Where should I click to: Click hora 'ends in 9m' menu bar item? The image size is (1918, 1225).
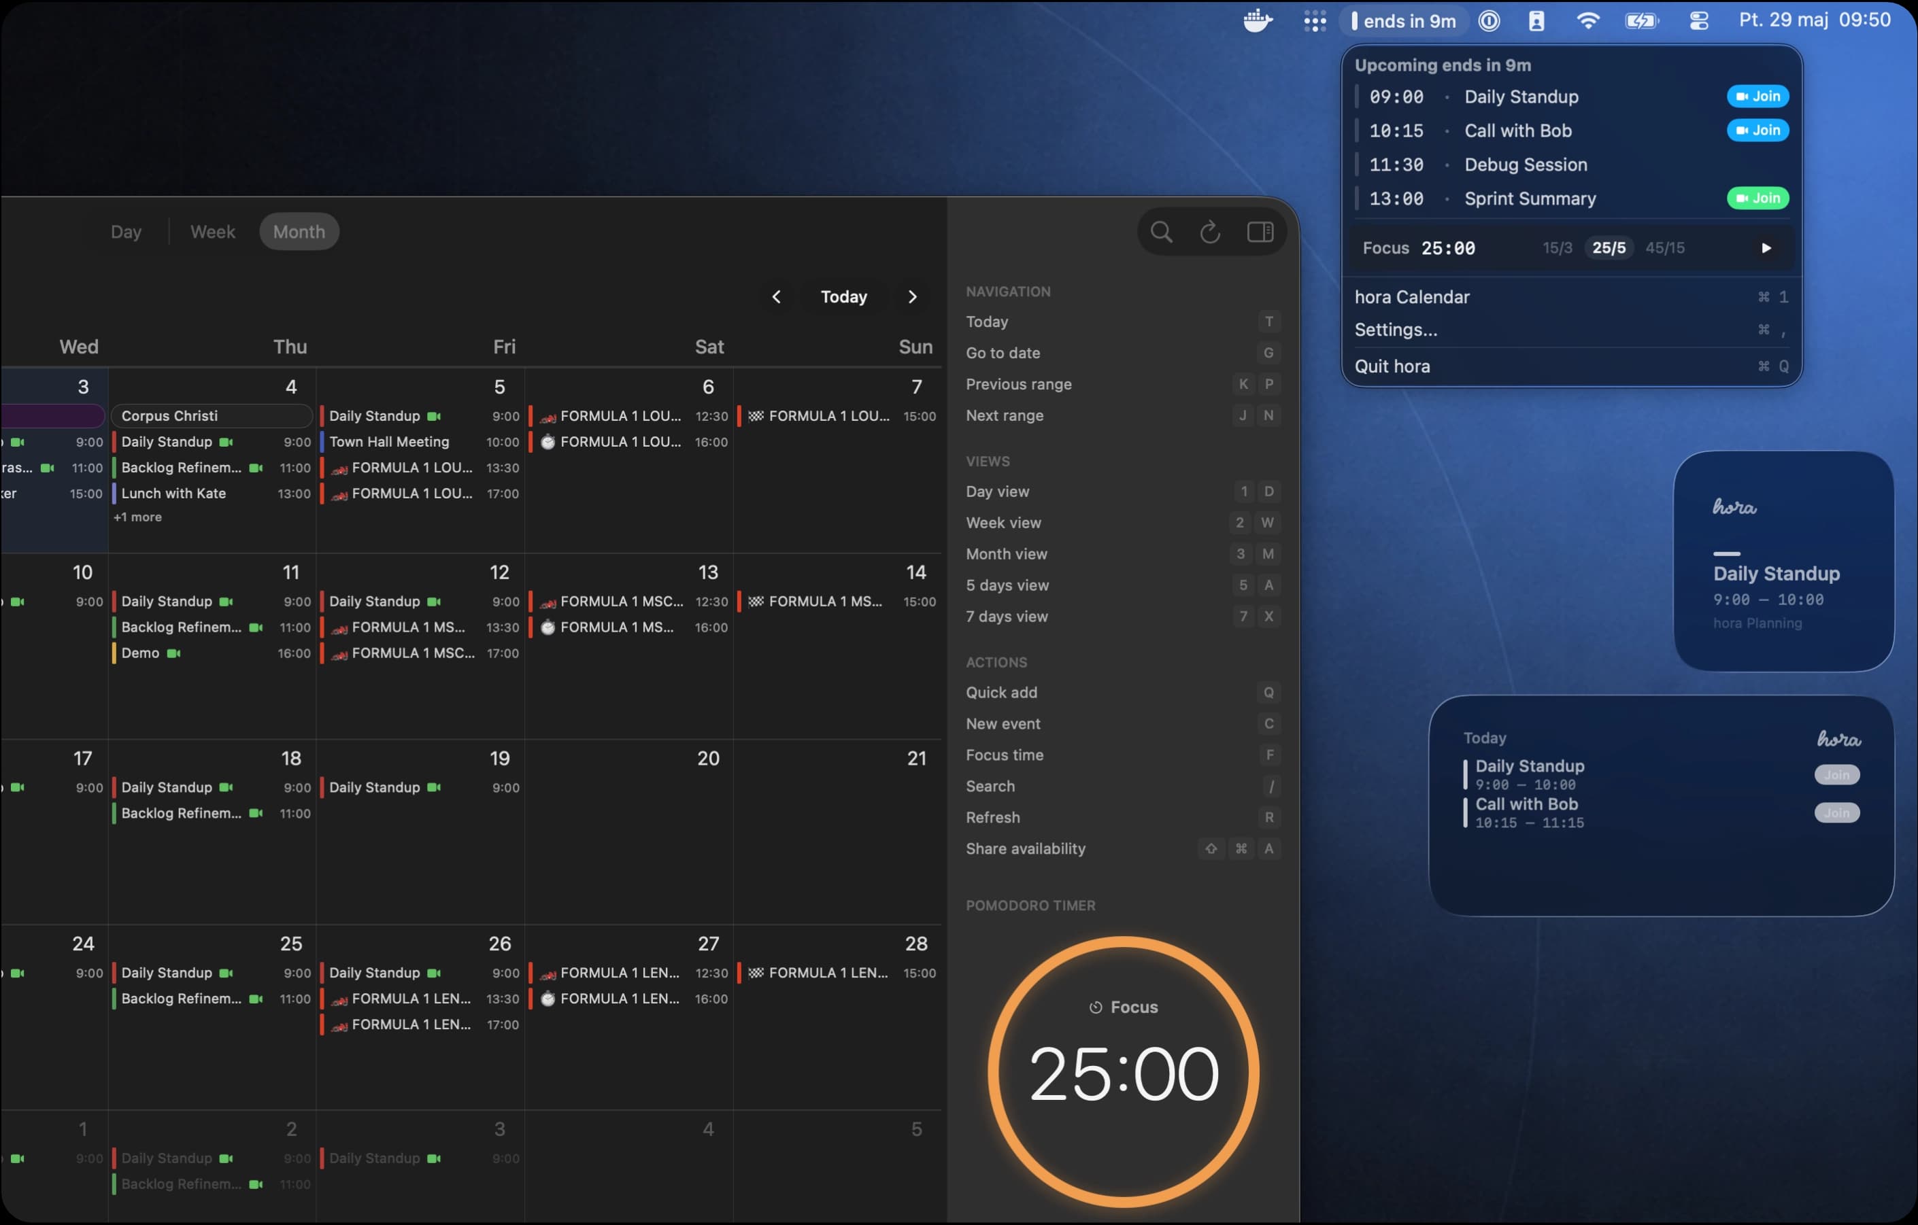pyautogui.click(x=1403, y=20)
